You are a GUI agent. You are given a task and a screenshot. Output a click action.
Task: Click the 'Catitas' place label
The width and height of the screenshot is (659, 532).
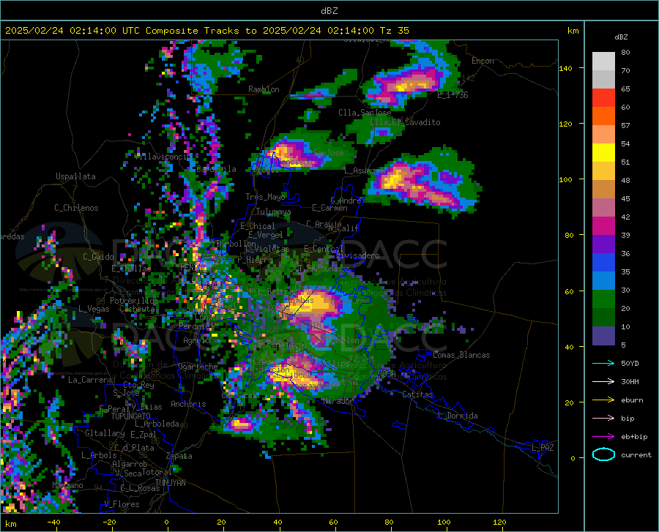coord(417,394)
